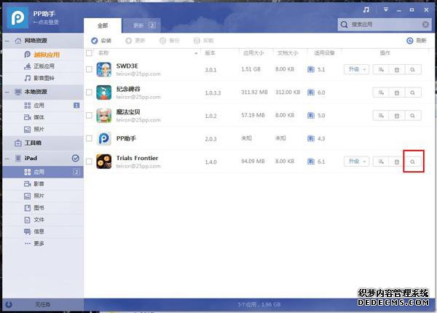The image size is (437, 313).
Task: Click the 应用大小 column header
Action: click(x=253, y=53)
